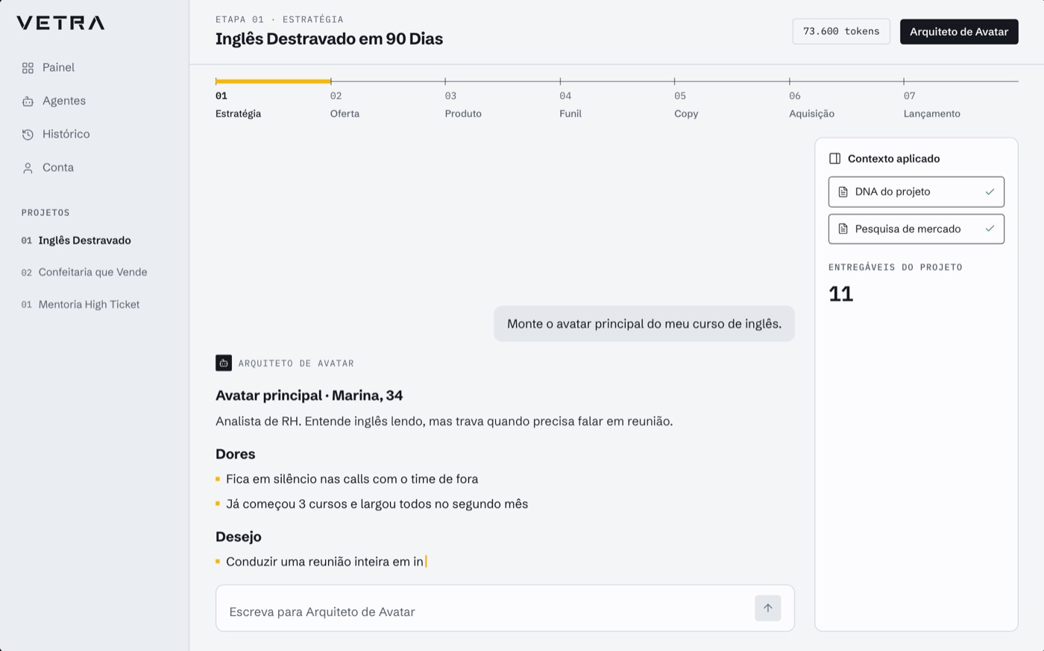Toggle the DNA do projeto checkmark
This screenshot has width=1044, height=651.
point(990,192)
